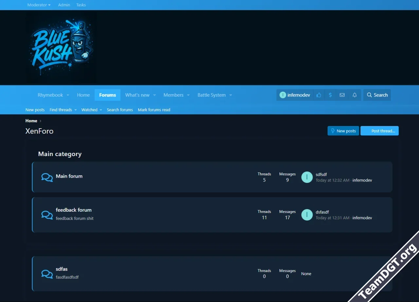This screenshot has width=419, height=302.
Task: Switch to the Forums tab
Action: [x=107, y=95]
